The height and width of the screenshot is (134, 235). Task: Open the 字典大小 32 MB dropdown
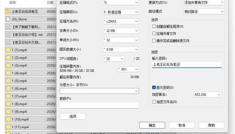click(121, 31)
